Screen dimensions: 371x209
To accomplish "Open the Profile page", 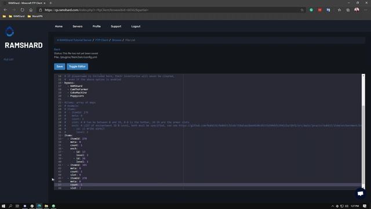I will [x=97, y=26].
